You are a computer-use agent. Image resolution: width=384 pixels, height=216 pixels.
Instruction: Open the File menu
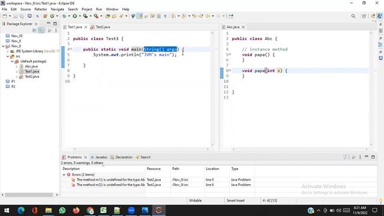[x=4, y=9]
